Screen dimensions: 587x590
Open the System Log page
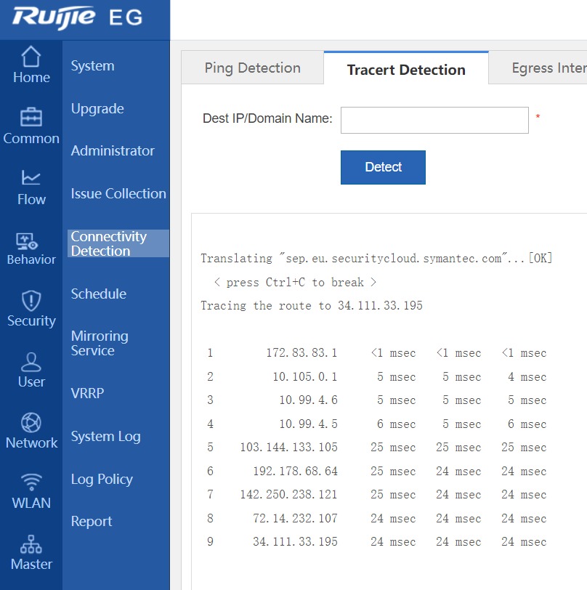click(105, 437)
